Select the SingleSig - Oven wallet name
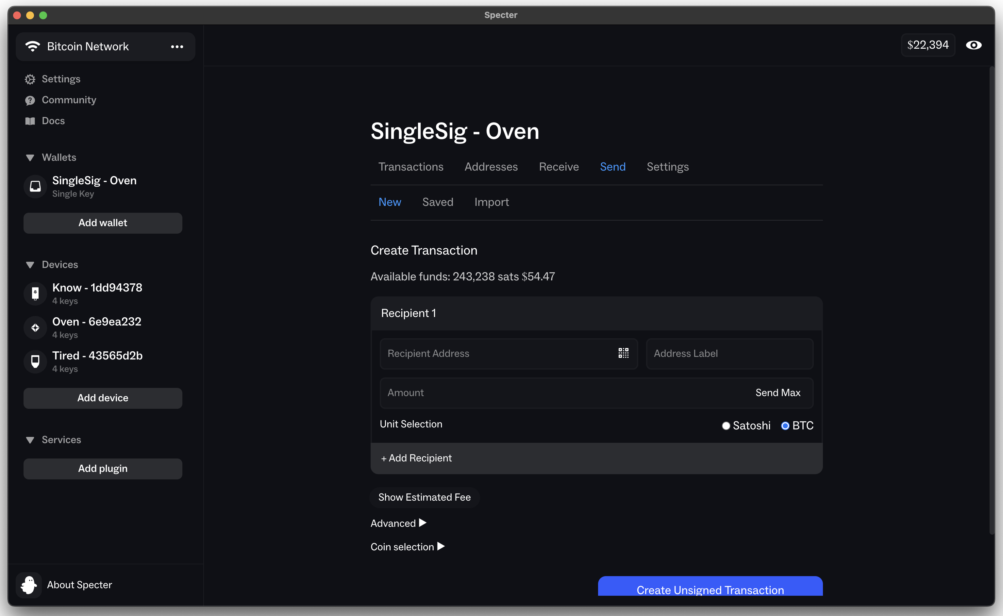This screenshot has width=1003, height=616. click(94, 180)
